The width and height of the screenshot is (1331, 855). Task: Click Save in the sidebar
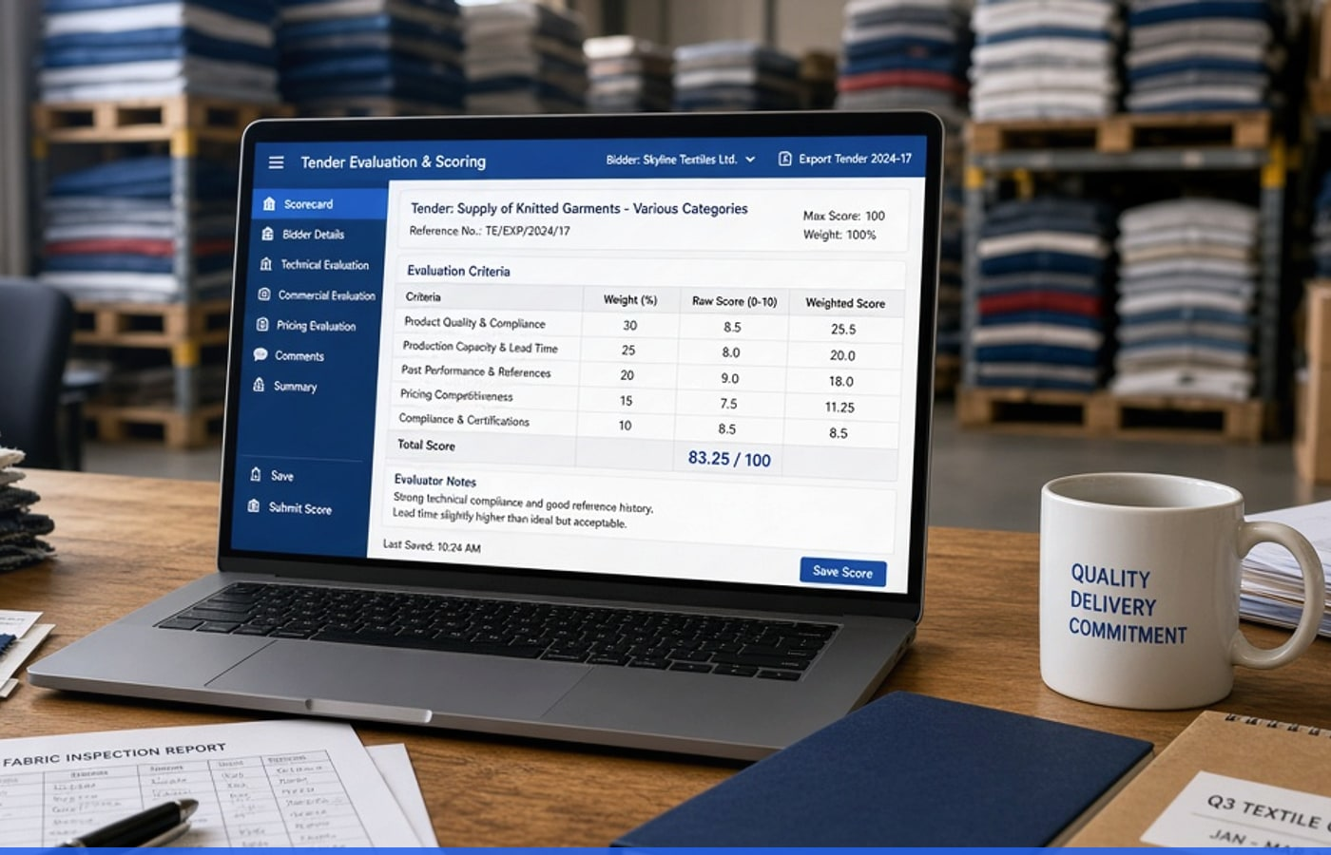coord(282,475)
